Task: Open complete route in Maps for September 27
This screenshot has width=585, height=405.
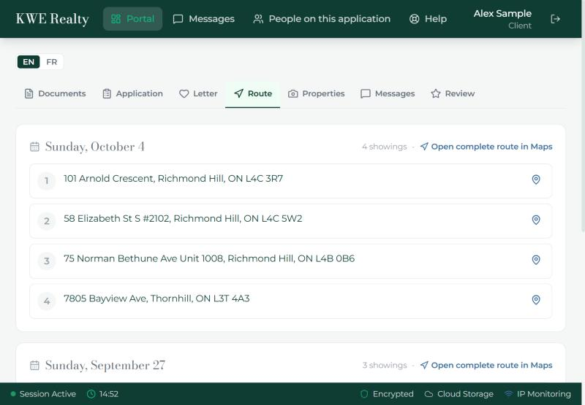Action: click(486, 365)
